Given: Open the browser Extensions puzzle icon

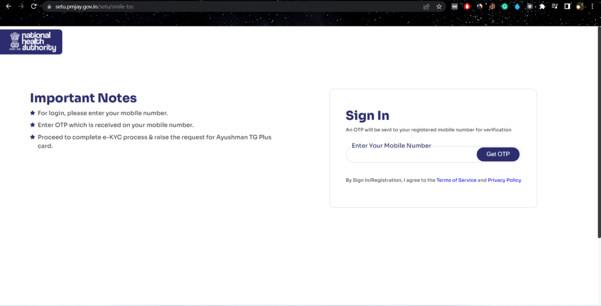Looking at the screenshot, I should tap(542, 6).
